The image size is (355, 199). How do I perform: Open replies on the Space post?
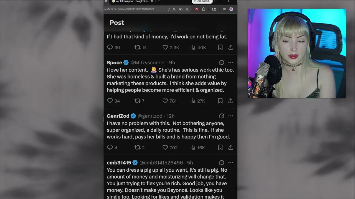(113, 101)
